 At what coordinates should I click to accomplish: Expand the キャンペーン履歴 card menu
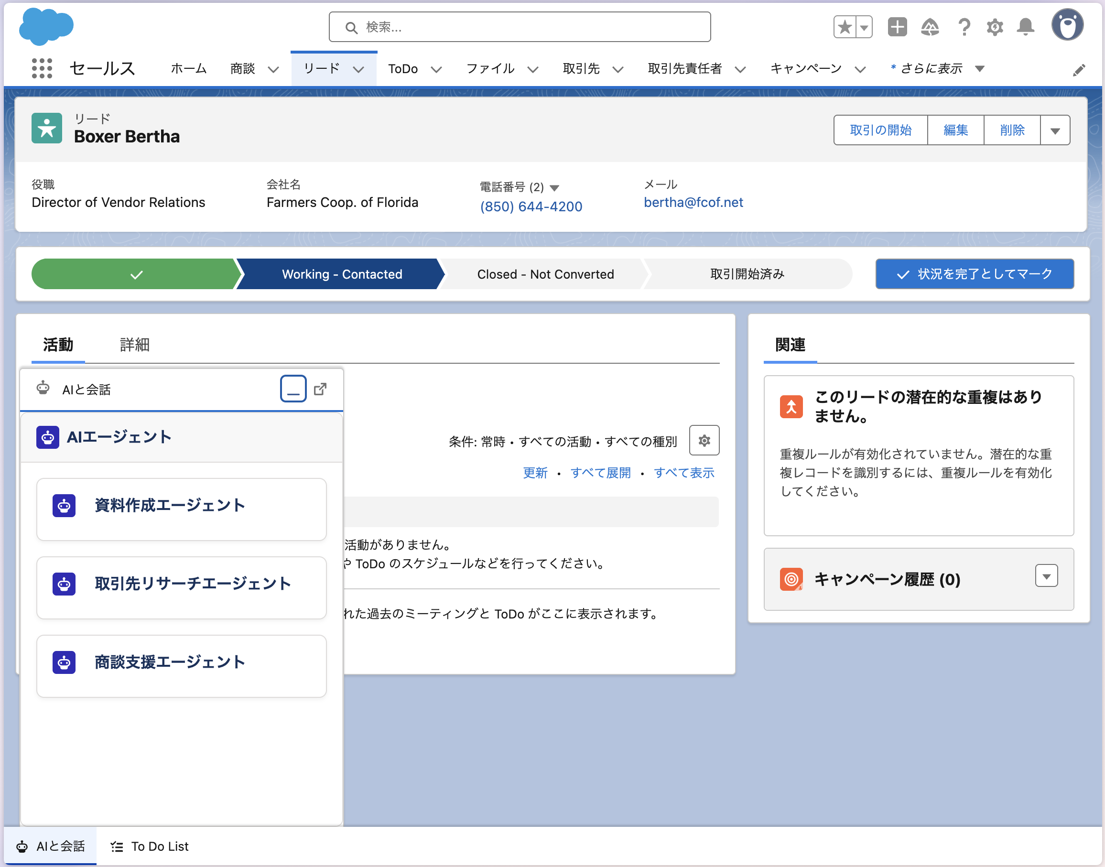[x=1046, y=576]
